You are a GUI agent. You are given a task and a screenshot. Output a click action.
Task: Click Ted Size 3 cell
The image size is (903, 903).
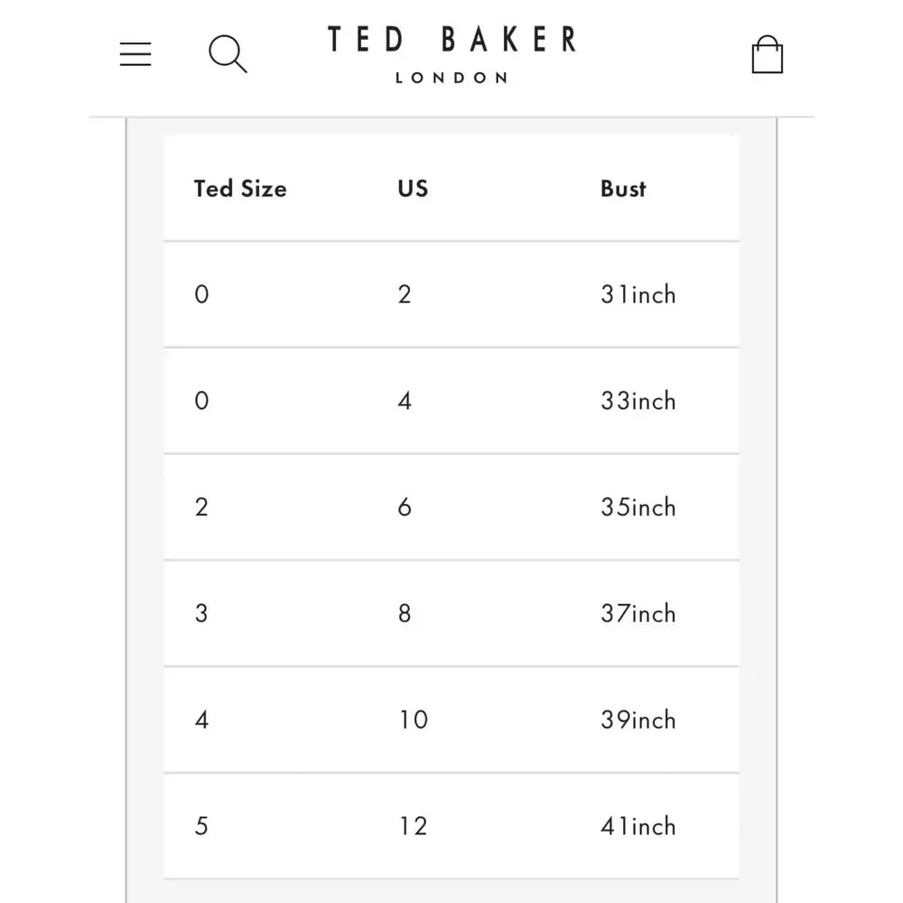point(201,613)
